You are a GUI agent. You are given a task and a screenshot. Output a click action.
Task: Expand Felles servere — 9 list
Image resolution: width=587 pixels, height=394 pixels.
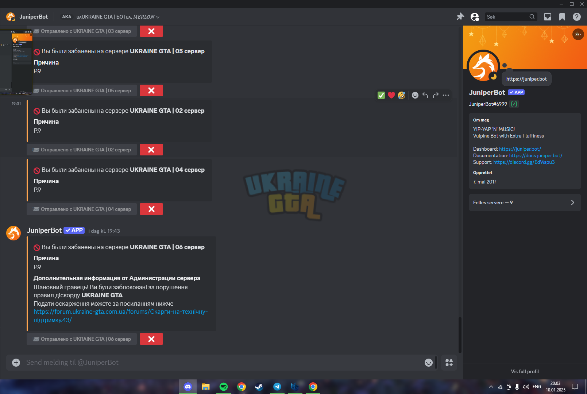click(x=525, y=202)
